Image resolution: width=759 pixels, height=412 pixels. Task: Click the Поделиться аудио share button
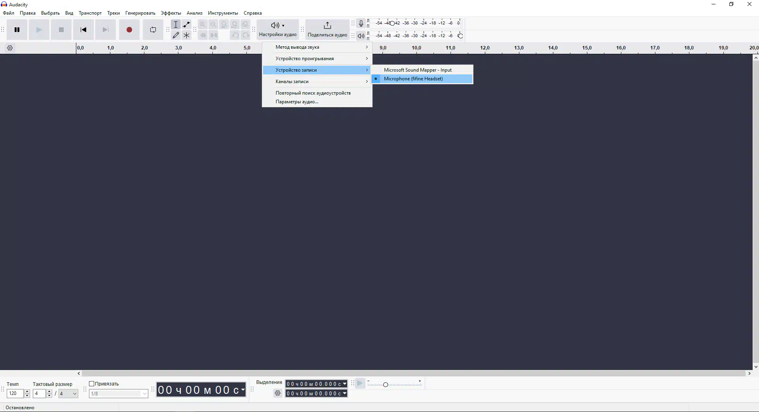coord(327,30)
